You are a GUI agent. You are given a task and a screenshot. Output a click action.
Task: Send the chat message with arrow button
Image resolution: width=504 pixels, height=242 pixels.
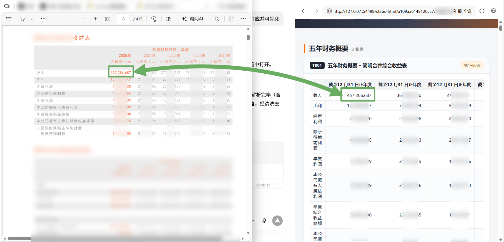(277, 221)
